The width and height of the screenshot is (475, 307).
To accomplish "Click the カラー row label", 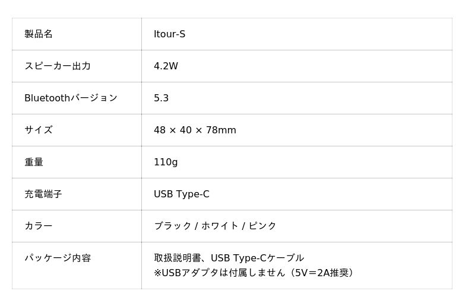I will coord(39,226).
